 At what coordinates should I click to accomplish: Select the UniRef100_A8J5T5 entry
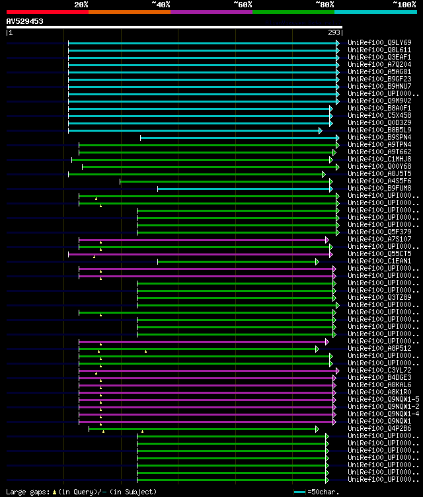tap(379, 173)
